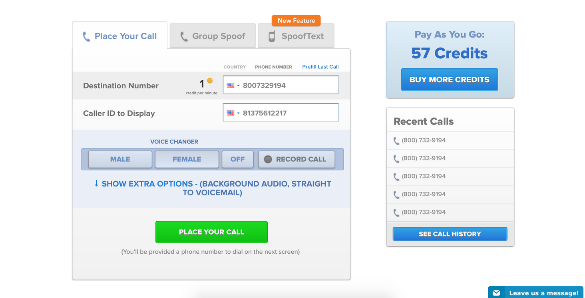
Task: Expand Show Extra Options section
Action: [212, 188]
